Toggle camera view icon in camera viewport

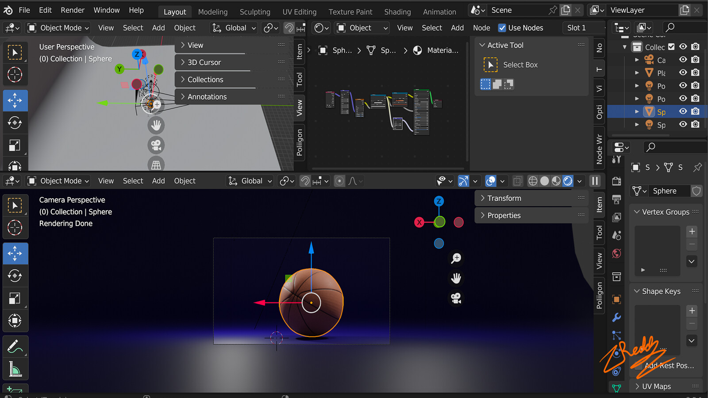point(456,298)
